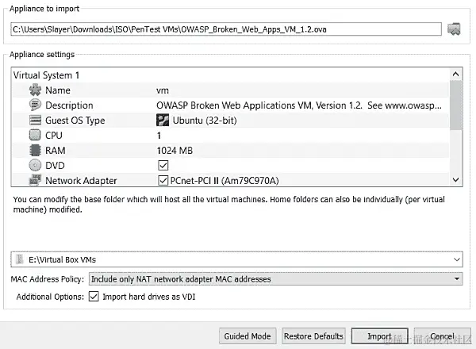
Task: Click the DVD disc icon
Action: (x=35, y=166)
